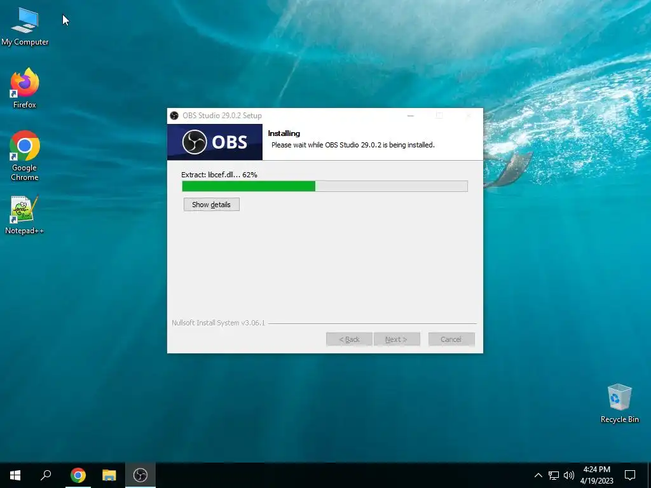
Task: Click the Cancel button in Setup
Action: 451,339
